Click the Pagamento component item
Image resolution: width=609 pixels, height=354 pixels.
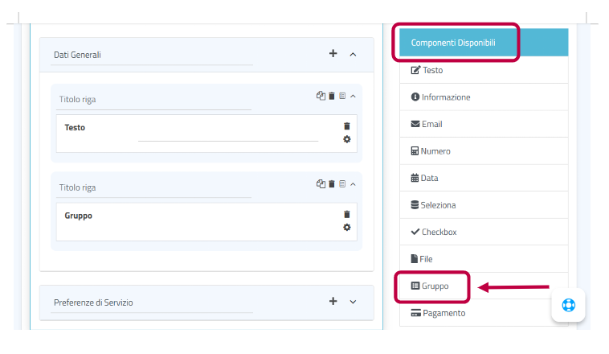438,313
